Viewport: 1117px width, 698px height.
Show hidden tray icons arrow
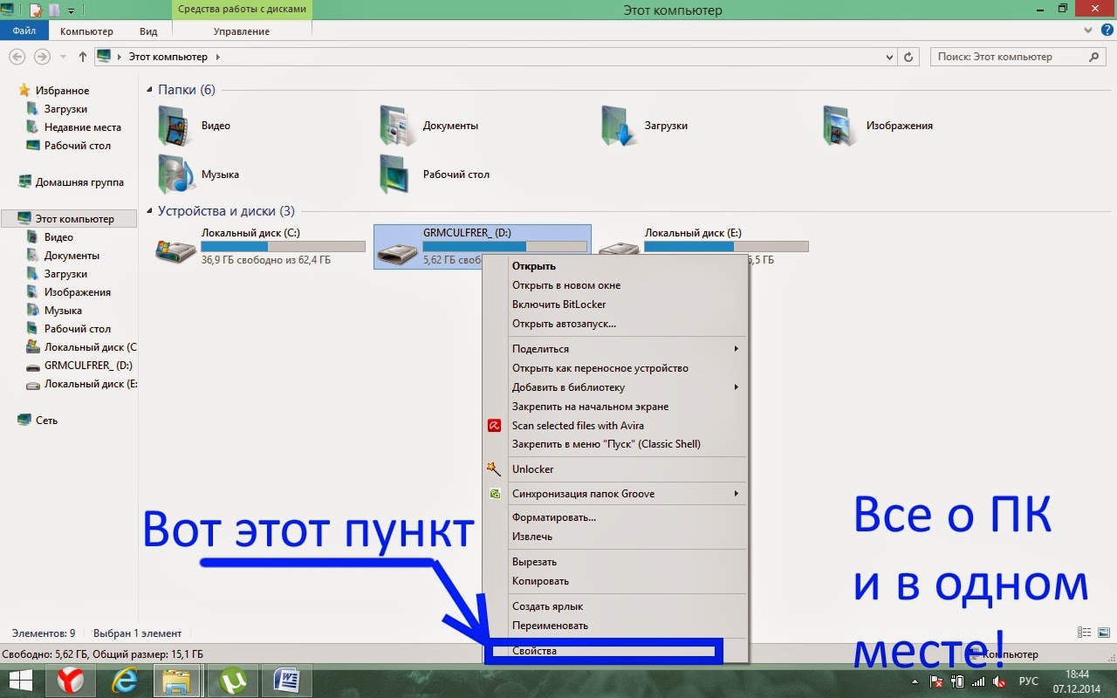[x=915, y=681]
